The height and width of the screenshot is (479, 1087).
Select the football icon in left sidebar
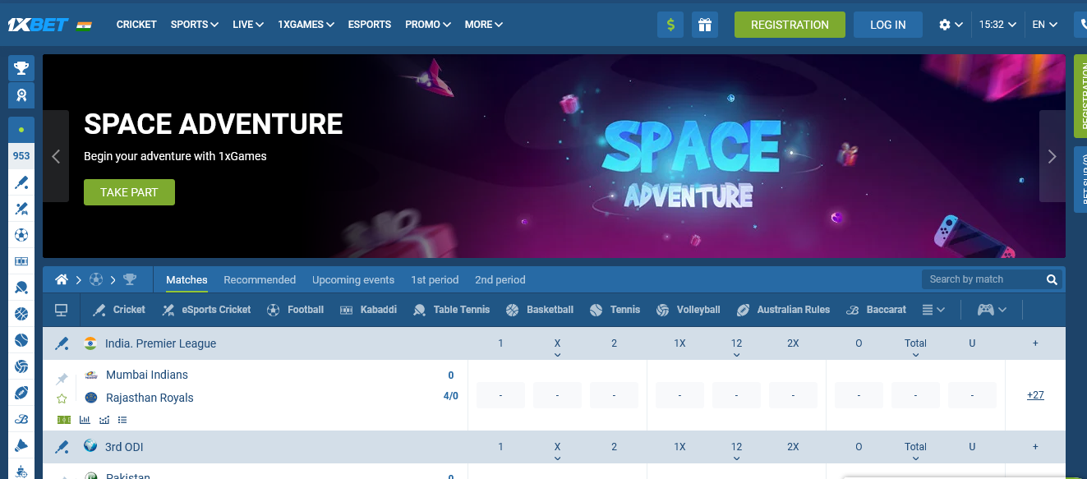(21, 235)
